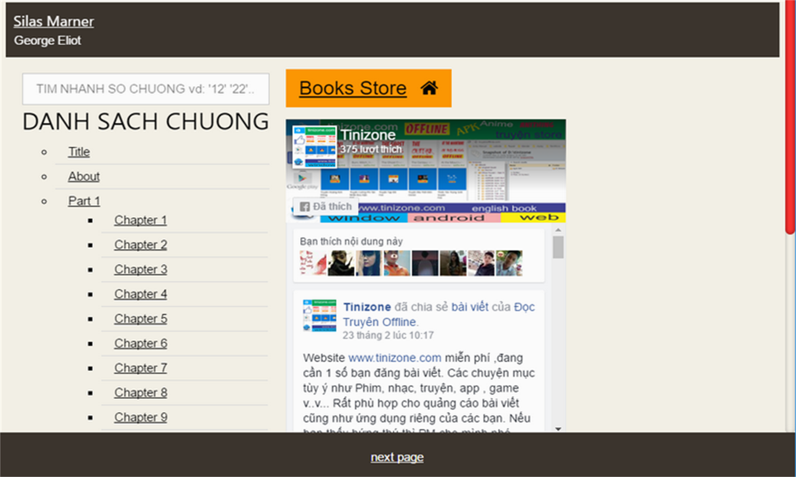Open Chapter 5
The width and height of the screenshot is (796, 477).
click(140, 319)
